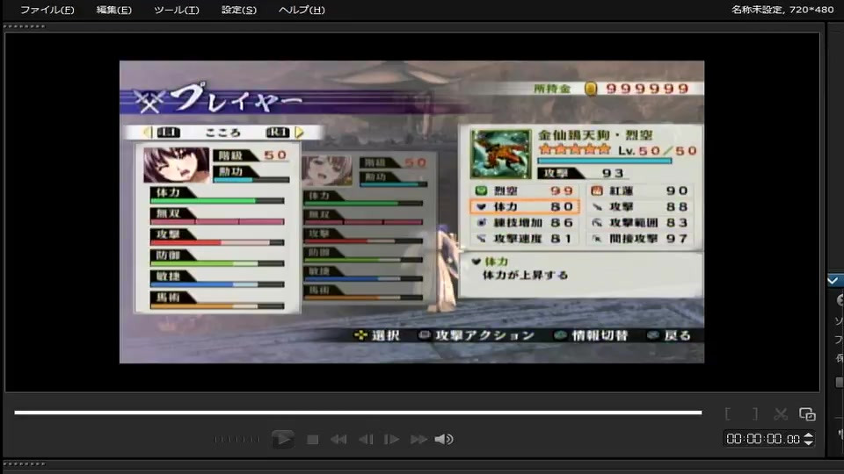Viewport: 844px width, 474px height.
Task: Toggle the checkmark on the right panel edge
Action: pyautogui.click(x=833, y=281)
